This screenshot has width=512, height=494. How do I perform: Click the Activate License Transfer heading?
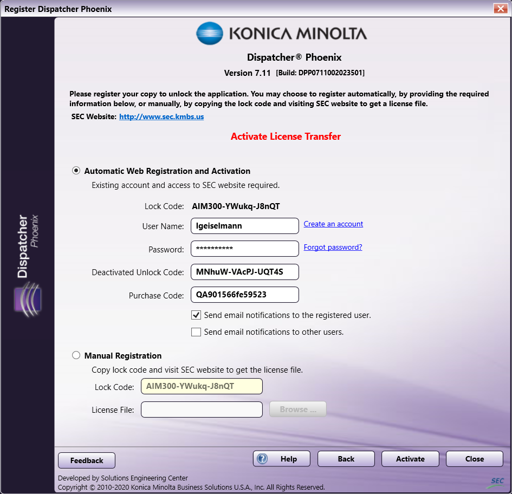click(x=286, y=136)
